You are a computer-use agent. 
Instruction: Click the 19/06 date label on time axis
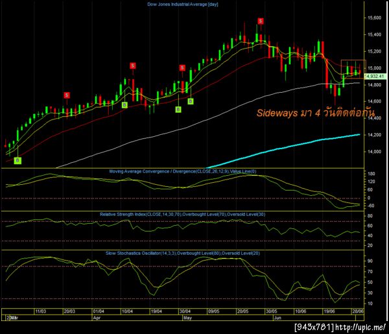pos(329,311)
